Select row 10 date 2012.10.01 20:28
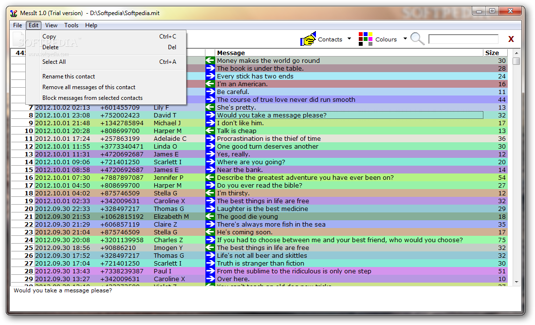 [x=62, y=131]
